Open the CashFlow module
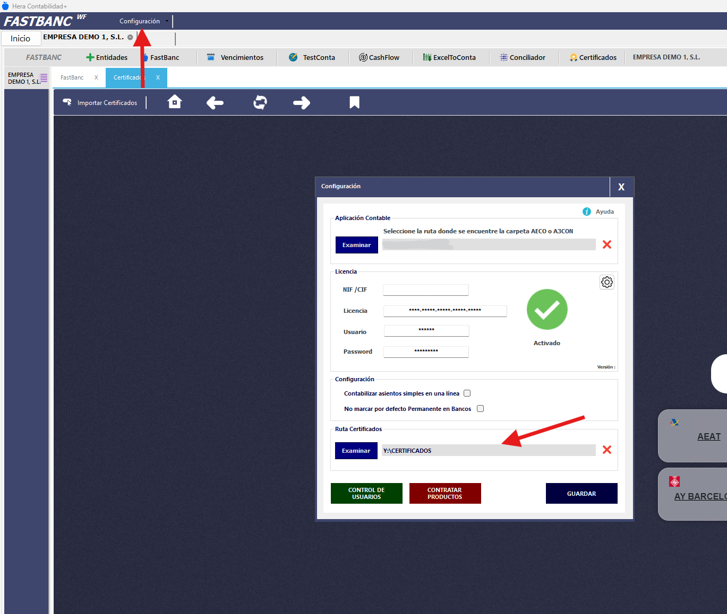 (x=379, y=57)
